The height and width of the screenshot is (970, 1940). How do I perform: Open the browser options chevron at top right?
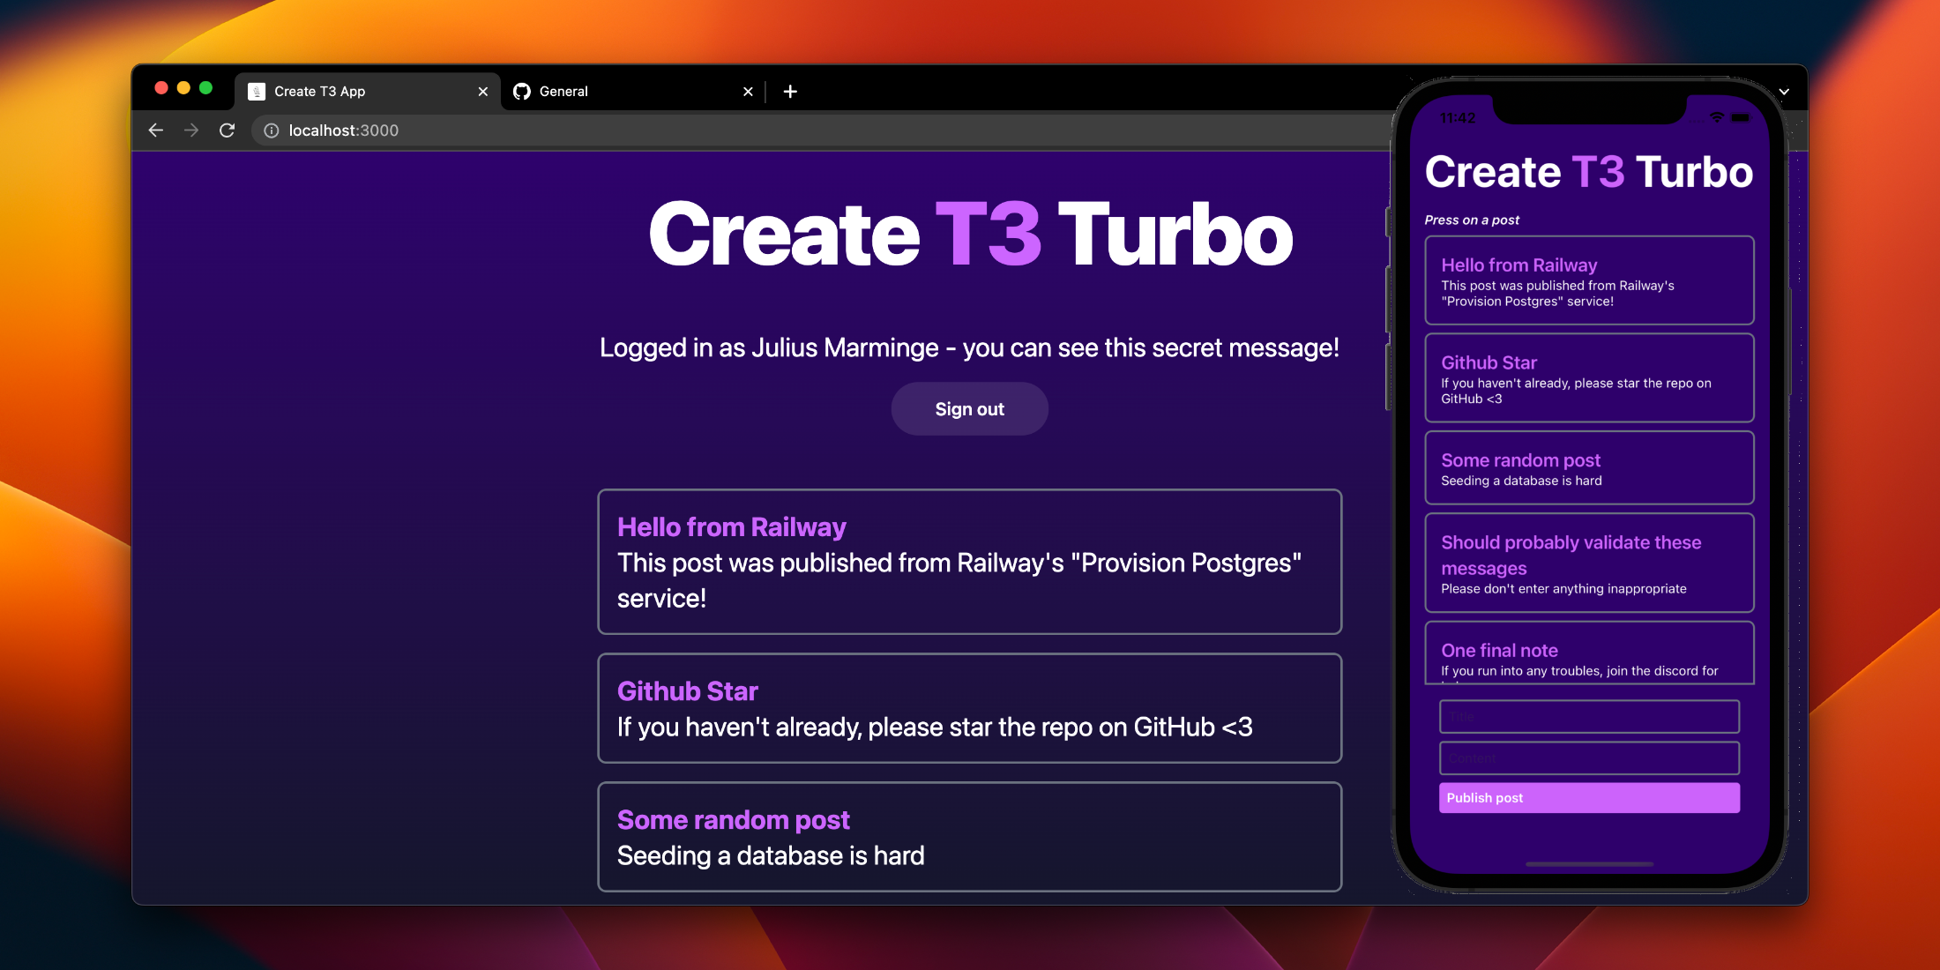[x=1784, y=91]
